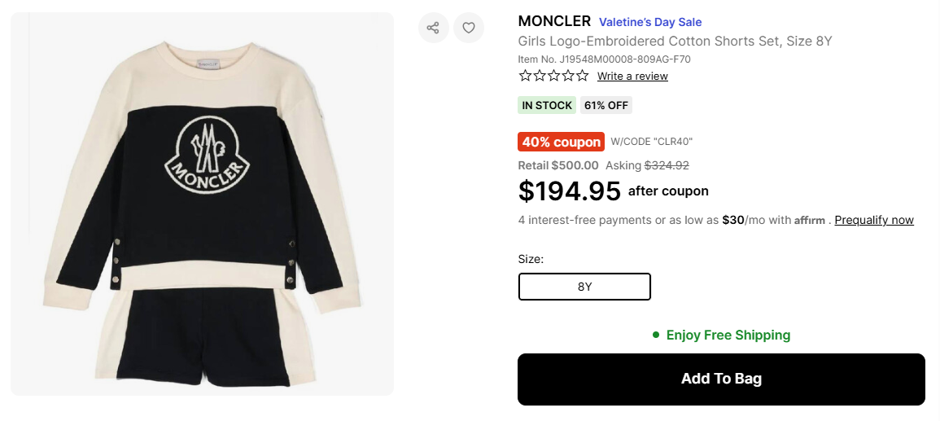Viewport: 940px width, 421px height.
Task: Click the Prequalify now link
Action: (874, 220)
